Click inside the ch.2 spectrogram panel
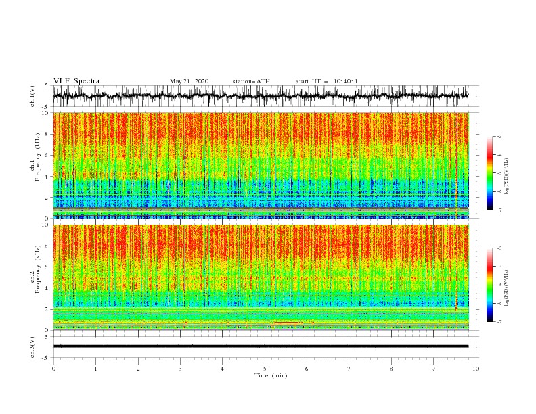 (x=261, y=277)
